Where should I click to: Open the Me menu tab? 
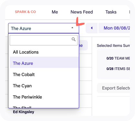point(55,12)
